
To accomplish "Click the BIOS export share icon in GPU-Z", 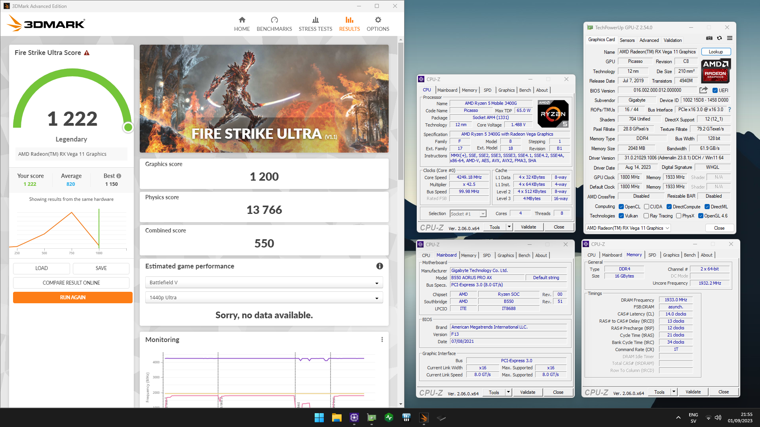I will (703, 90).
